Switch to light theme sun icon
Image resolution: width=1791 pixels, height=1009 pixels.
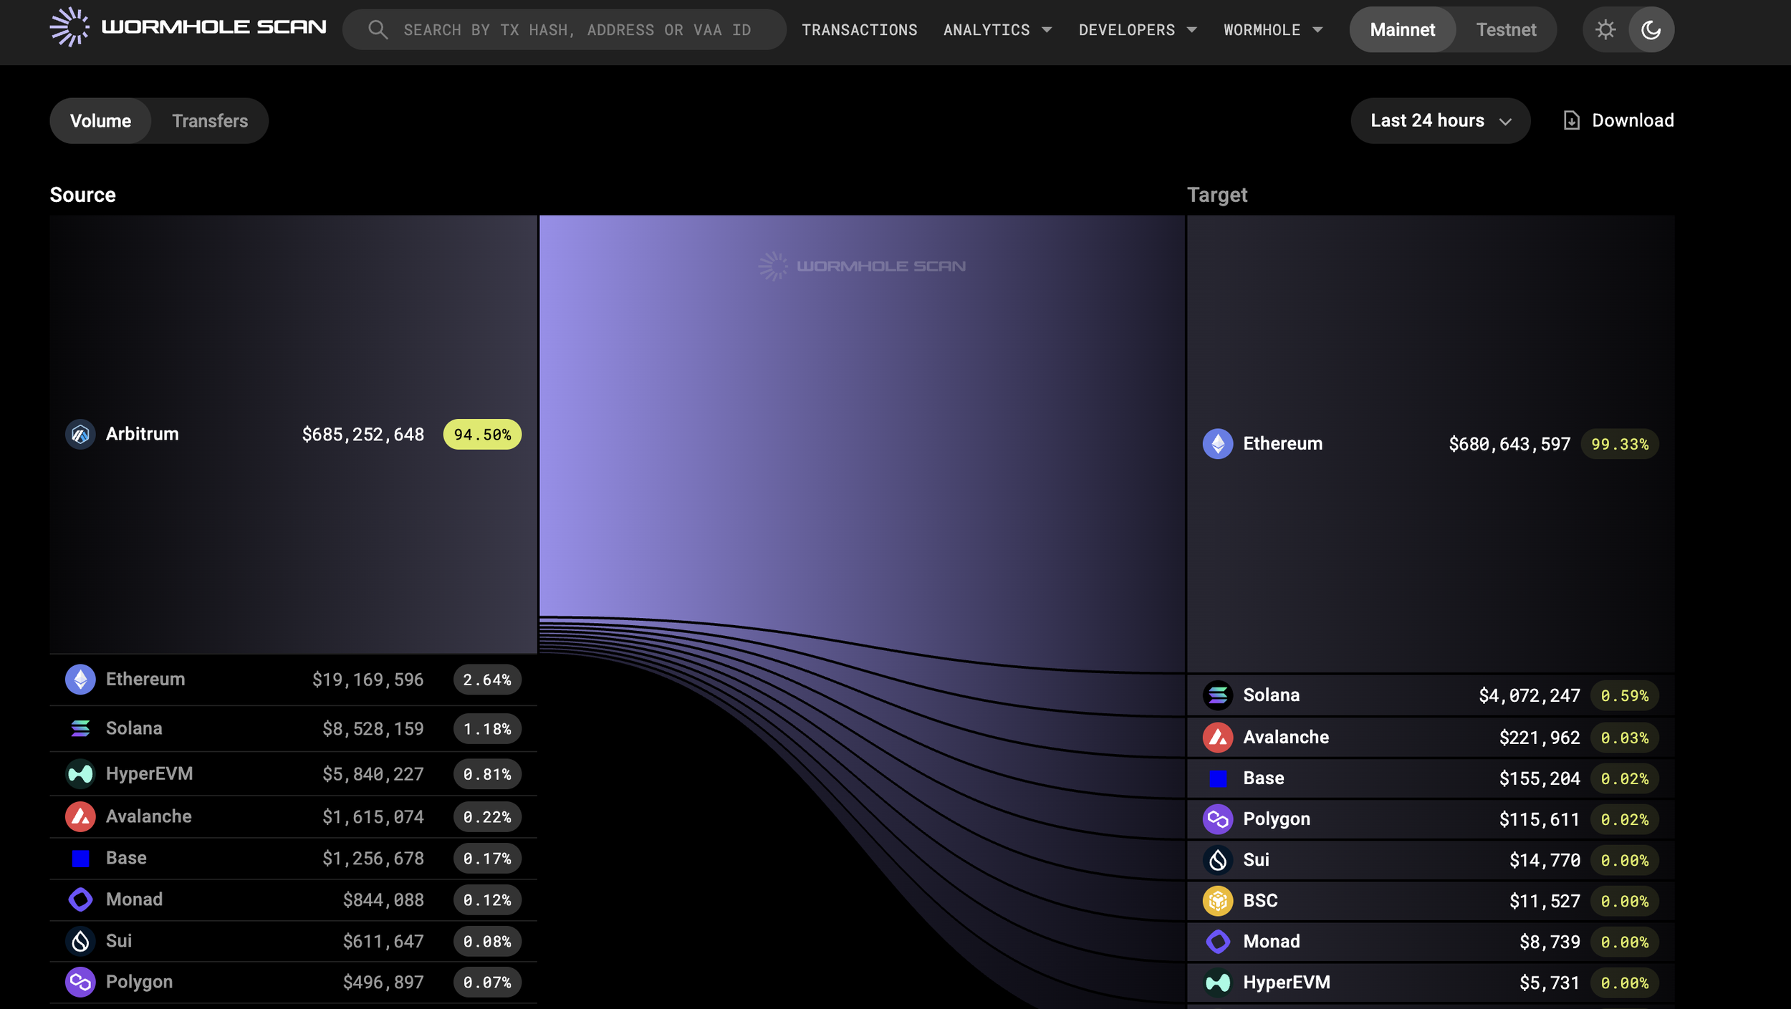tap(1605, 30)
